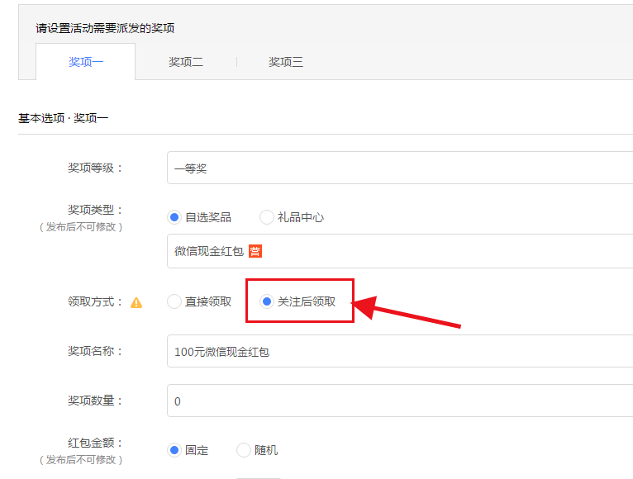The width and height of the screenshot is (633, 479).
Task: Choose 礼品中心 as prize type
Action: [267, 217]
